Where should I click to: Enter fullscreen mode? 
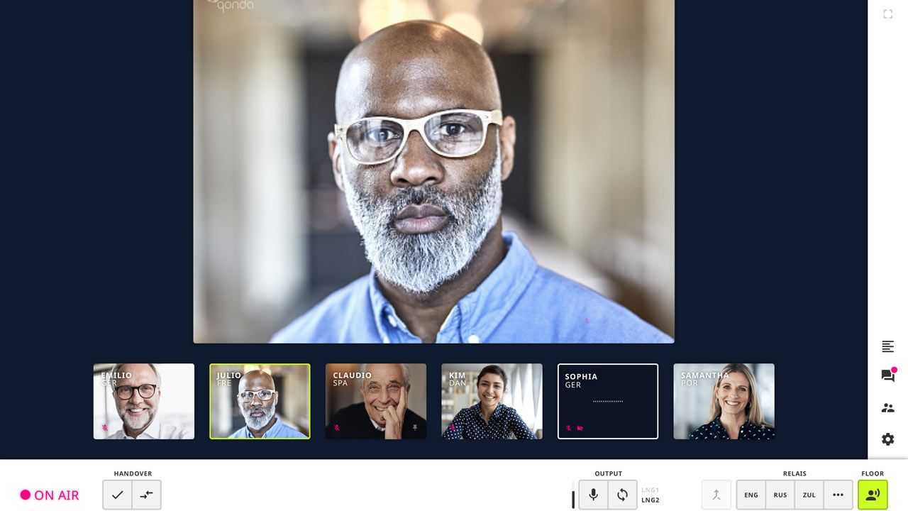pos(887,14)
